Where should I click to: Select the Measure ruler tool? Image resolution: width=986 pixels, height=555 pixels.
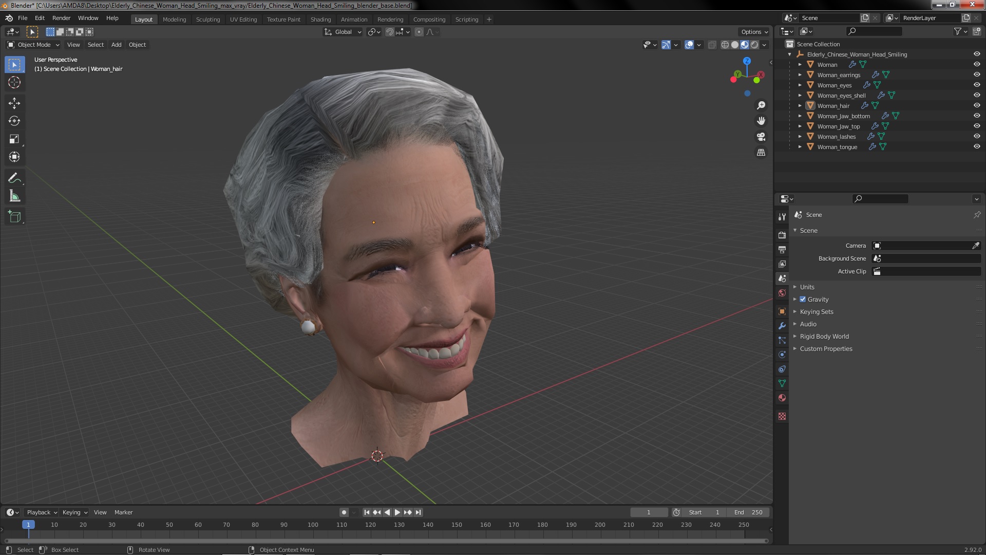coord(14,196)
